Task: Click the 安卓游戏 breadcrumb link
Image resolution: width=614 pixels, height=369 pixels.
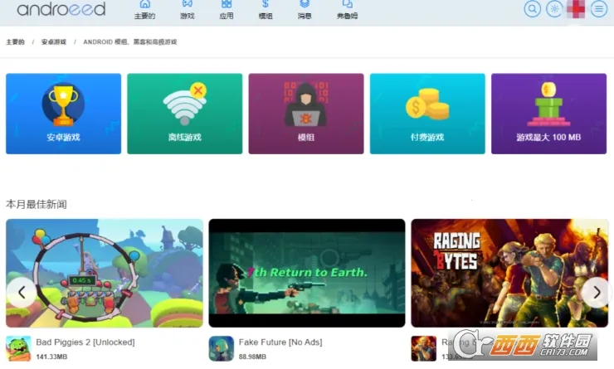Action: 54,41
